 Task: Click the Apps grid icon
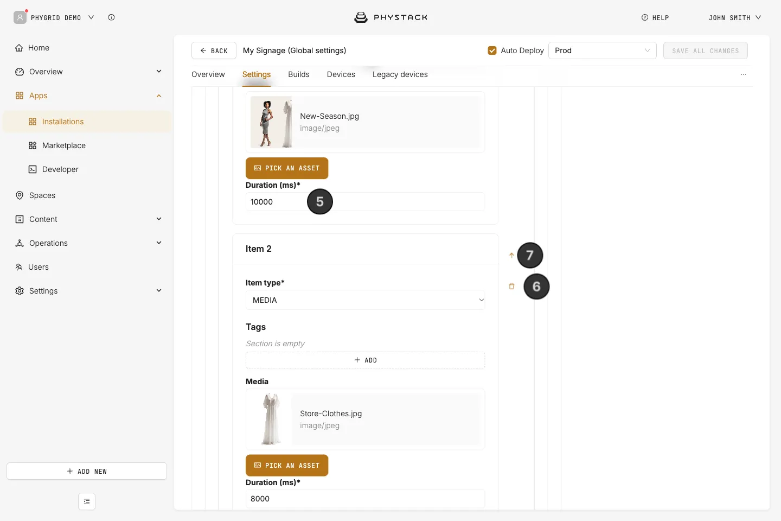tap(20, 96)
